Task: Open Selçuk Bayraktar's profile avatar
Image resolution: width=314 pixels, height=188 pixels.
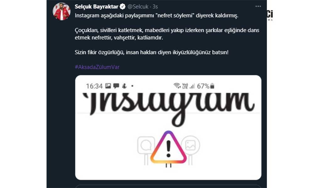Action: [x=62, y=11]
